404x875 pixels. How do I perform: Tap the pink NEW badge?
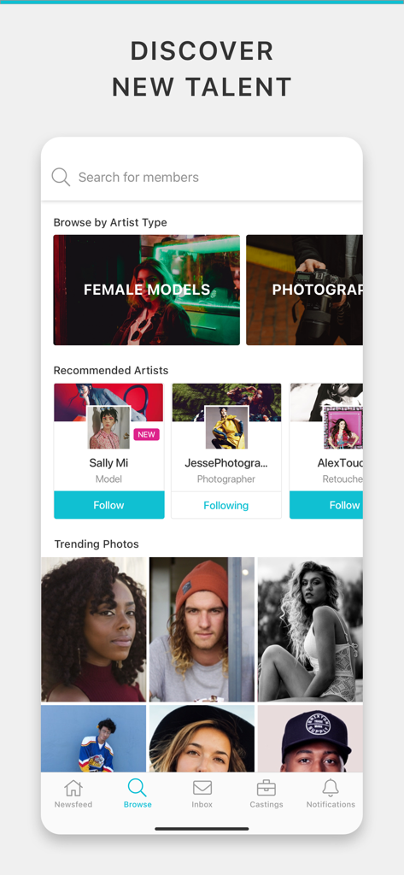[x=146, y=435]
